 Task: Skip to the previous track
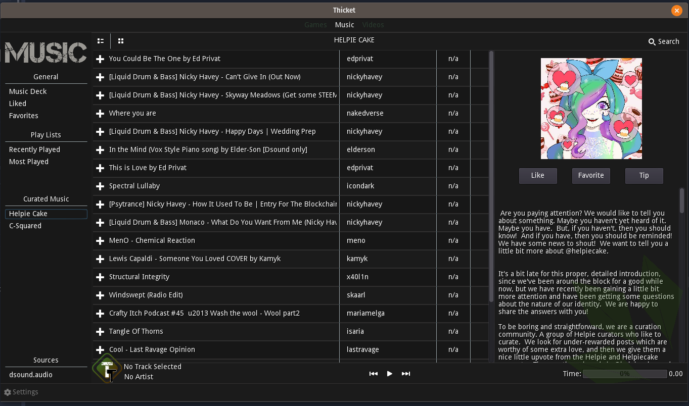pyautogui.click(x=374, y=374)
